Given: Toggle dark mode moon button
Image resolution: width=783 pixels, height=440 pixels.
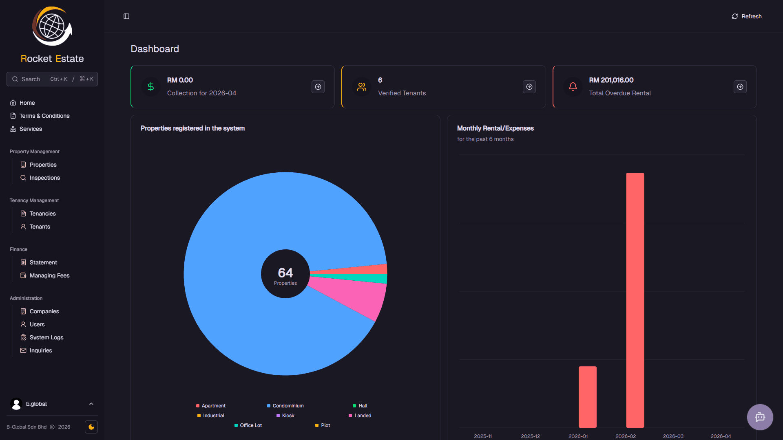Looking at the screenshot, I should click(91, 427).
